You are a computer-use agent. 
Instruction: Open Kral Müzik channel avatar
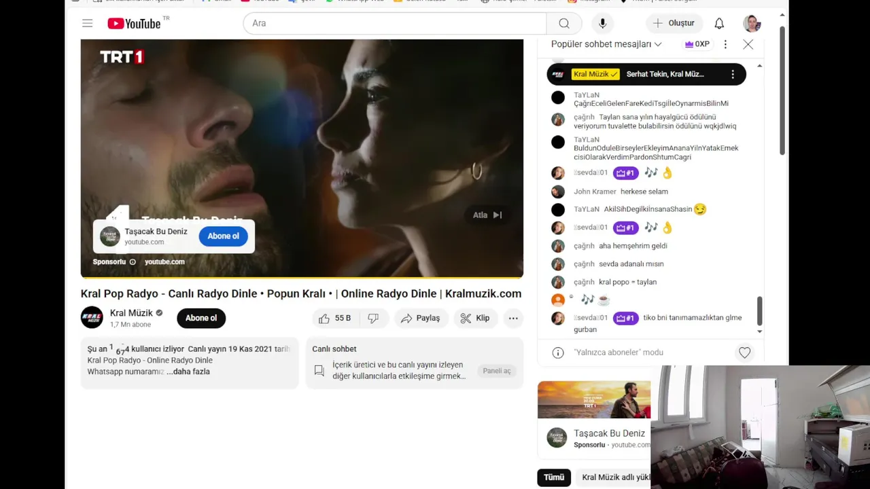tap(92, 317)
